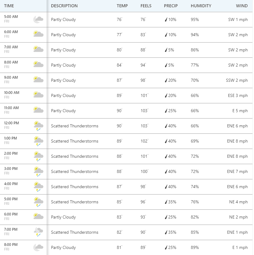Click the DESCRIPTION column header

click(x=64, y=6)
